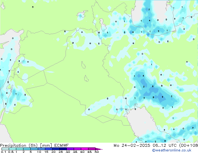Click the legend arrow tip above 50

[99, 149]
